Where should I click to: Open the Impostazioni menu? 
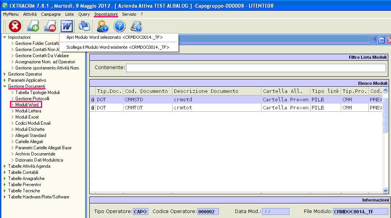tap(106, 14)
